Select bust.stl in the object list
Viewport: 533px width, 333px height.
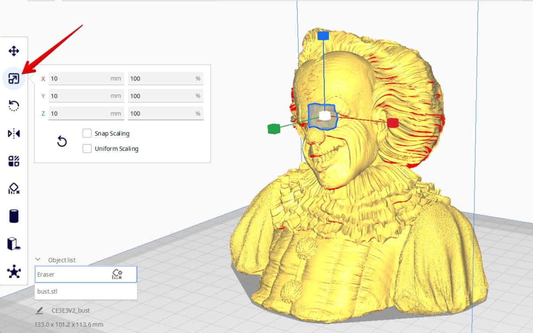[x=86, y=291]
